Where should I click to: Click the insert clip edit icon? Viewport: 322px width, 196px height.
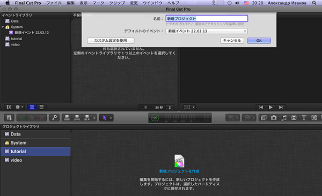(77, 118)
